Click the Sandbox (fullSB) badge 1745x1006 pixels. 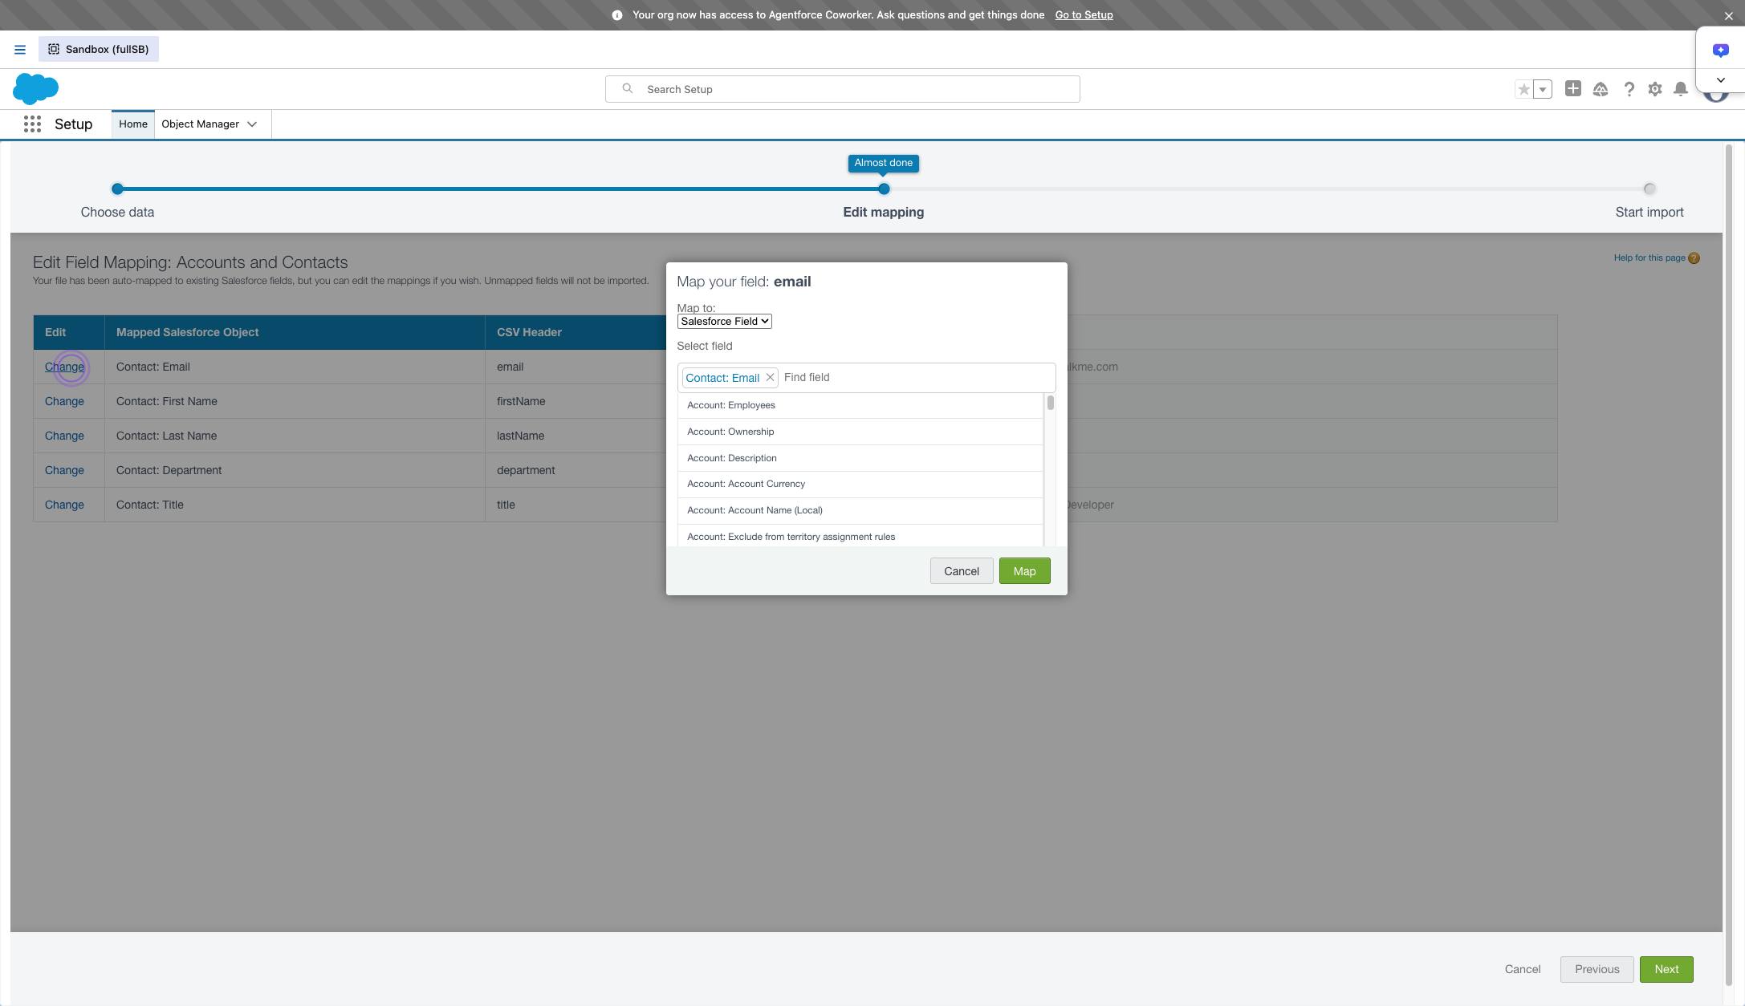tap(99, 50)
